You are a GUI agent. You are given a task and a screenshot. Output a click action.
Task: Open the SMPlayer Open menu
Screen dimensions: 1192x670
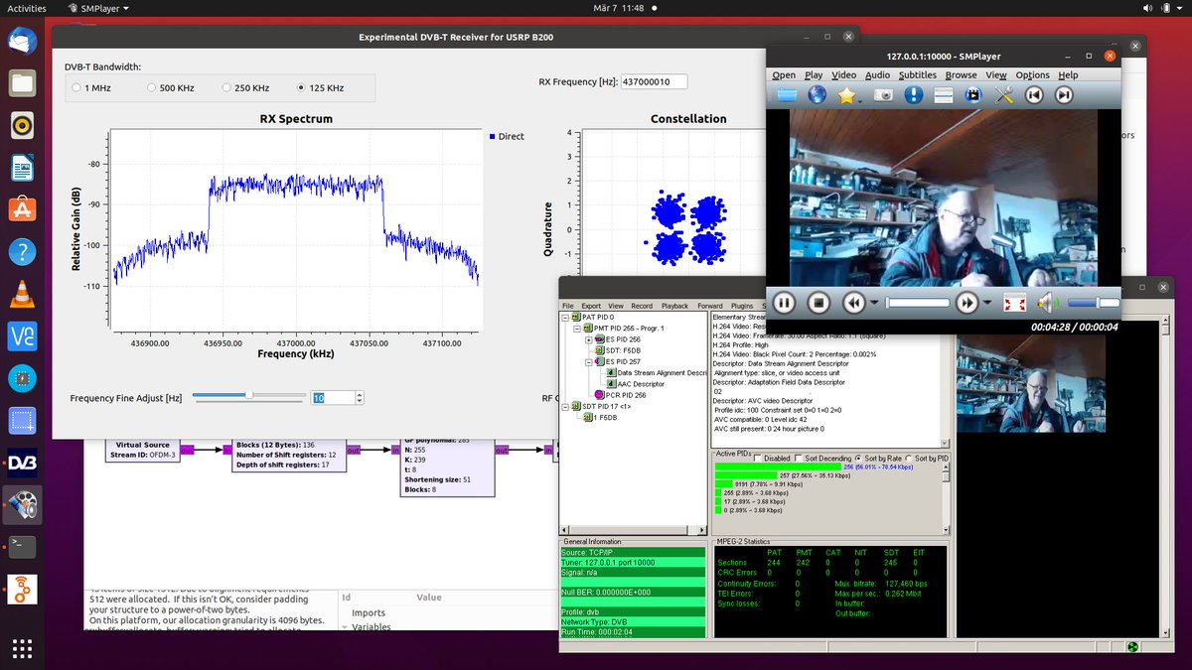click(x=784, y=74)
